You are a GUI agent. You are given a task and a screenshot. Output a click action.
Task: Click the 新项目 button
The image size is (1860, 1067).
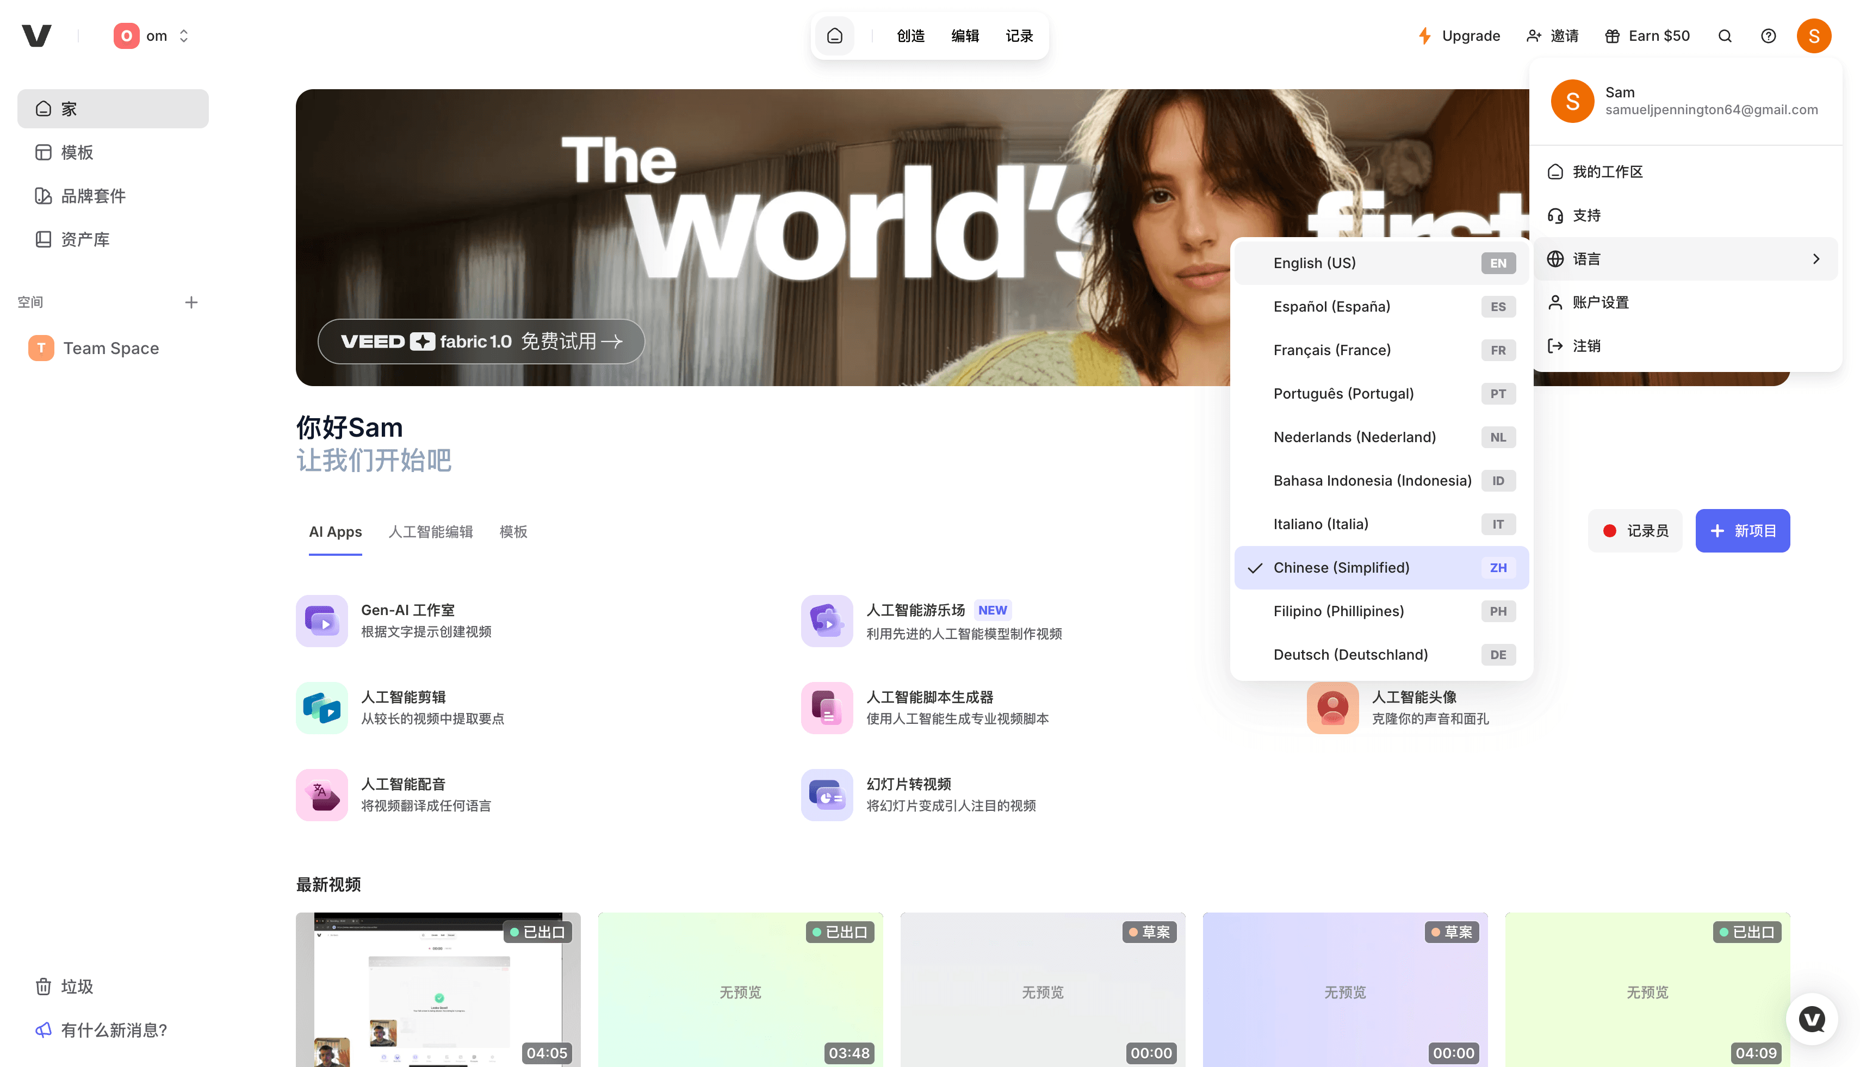tap(1743, 531)
